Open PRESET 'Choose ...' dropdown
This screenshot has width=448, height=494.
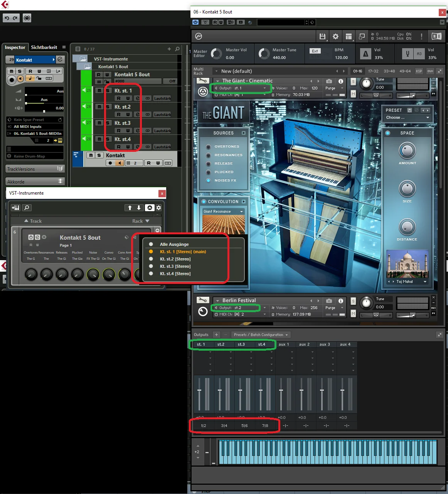click(x=408, y=118)
